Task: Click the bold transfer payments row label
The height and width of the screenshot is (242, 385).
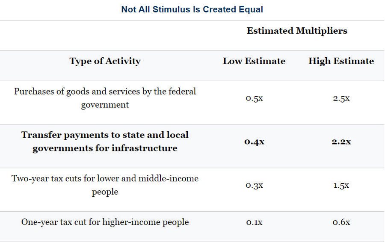Action: pyautogui.click(x=105, y=142)
